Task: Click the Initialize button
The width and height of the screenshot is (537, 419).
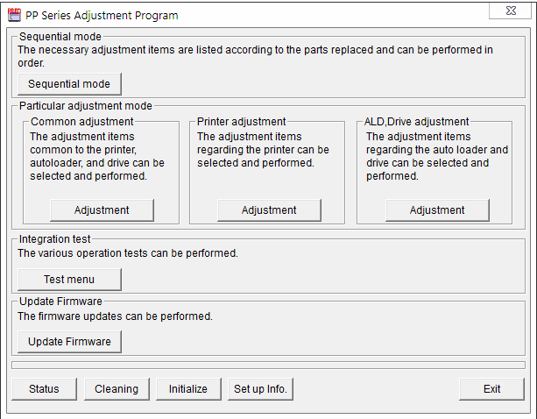Action: click(188, 389)
